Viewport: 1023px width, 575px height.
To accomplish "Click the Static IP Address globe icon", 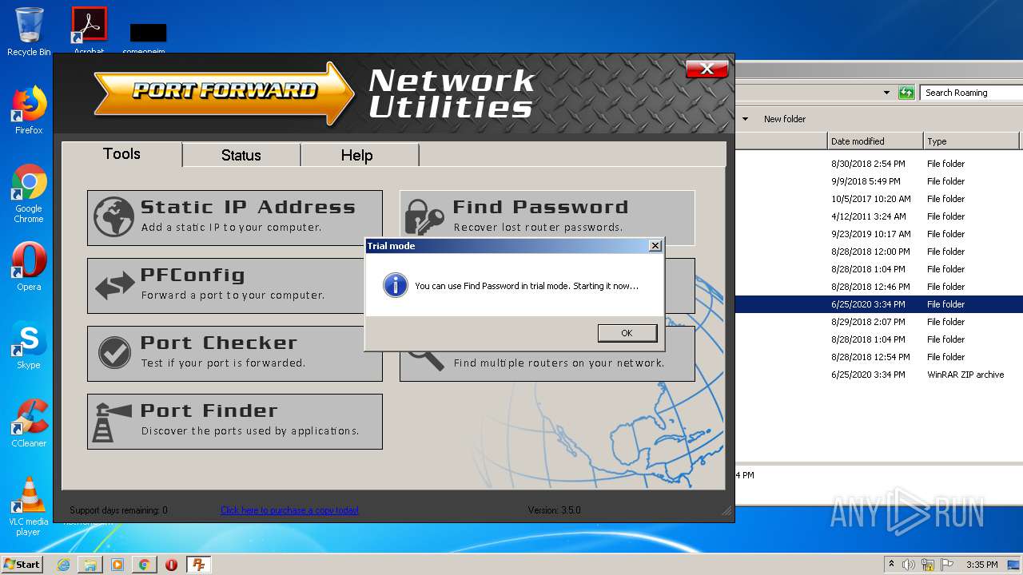I will click(113, 217).
